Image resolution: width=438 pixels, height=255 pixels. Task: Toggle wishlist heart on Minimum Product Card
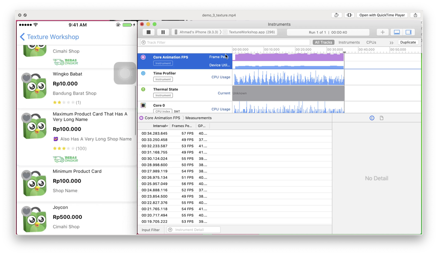tap(26, 175)
